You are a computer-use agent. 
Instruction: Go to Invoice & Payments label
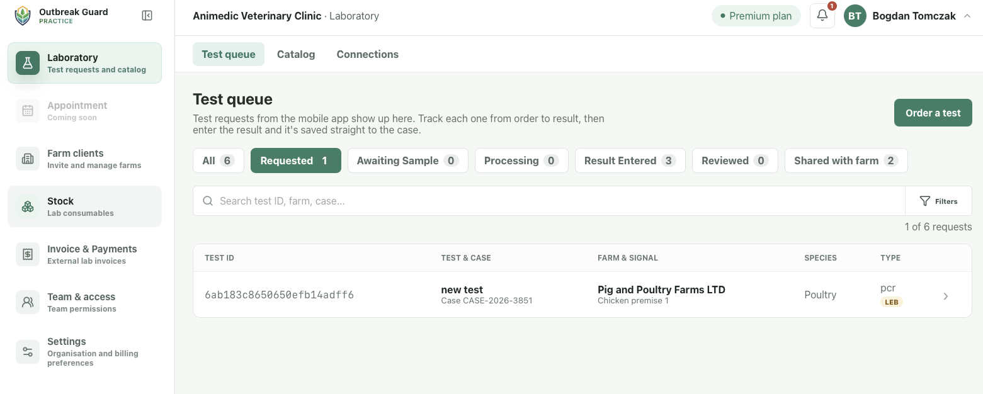pos(92,249)
